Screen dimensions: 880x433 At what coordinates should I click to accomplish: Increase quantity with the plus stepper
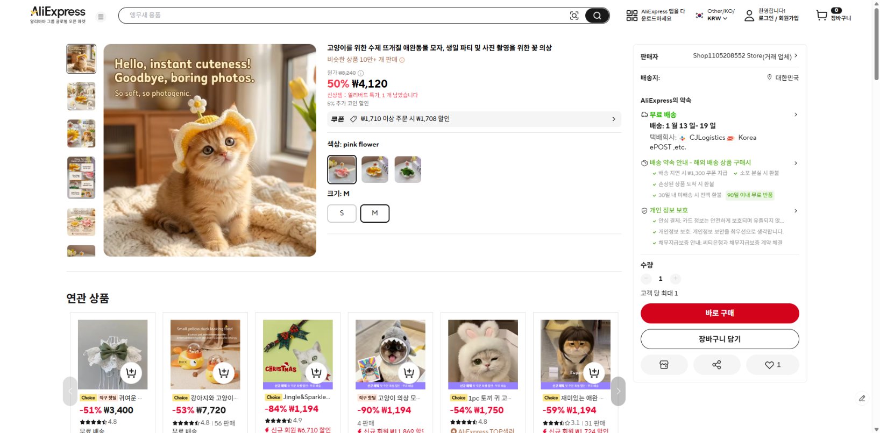[x=675, y=279]
